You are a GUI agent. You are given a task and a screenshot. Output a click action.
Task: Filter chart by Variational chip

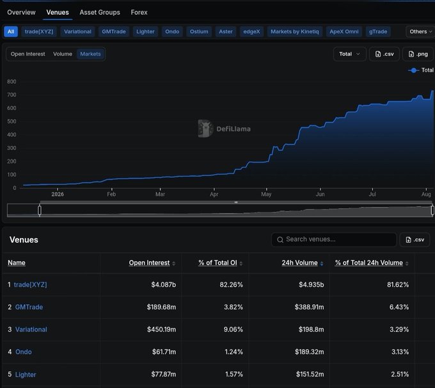(77, 31)
